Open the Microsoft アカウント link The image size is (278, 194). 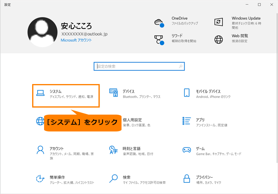point(76,40)
